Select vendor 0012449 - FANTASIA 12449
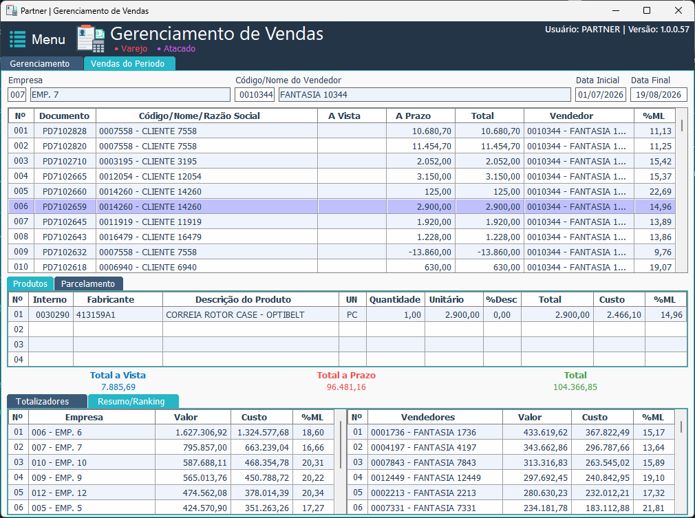The height and width of the screenshot is (518, 695). point(511,477)
